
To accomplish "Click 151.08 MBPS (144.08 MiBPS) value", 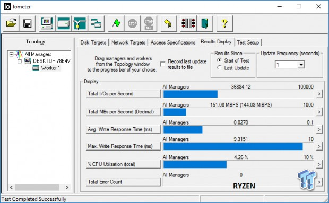I will (x=241, y=105).
